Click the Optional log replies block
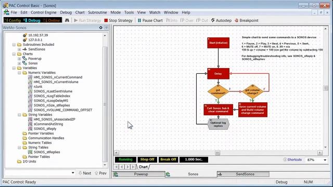 218,124
